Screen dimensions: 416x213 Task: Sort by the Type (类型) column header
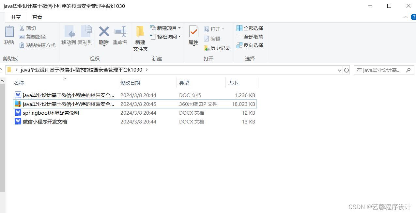click(201, 83)
